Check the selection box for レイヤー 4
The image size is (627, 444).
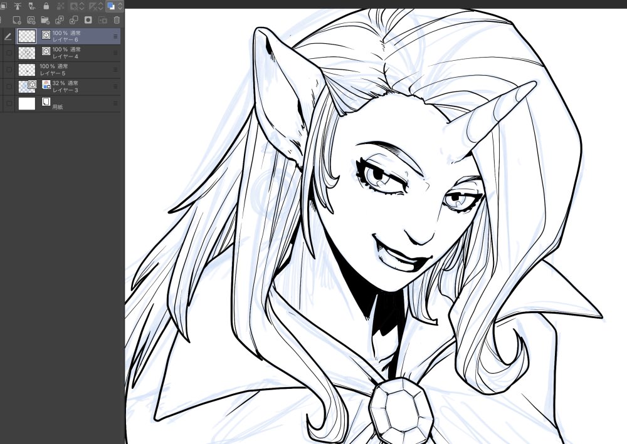9,53
